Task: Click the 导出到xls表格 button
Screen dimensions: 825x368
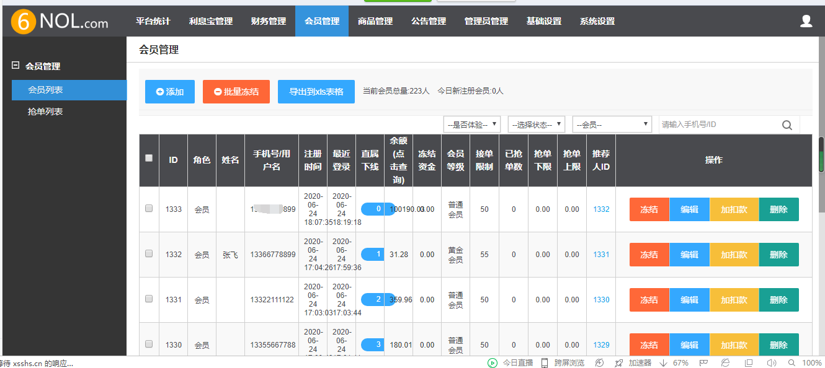Action: (x=316, y=92)
